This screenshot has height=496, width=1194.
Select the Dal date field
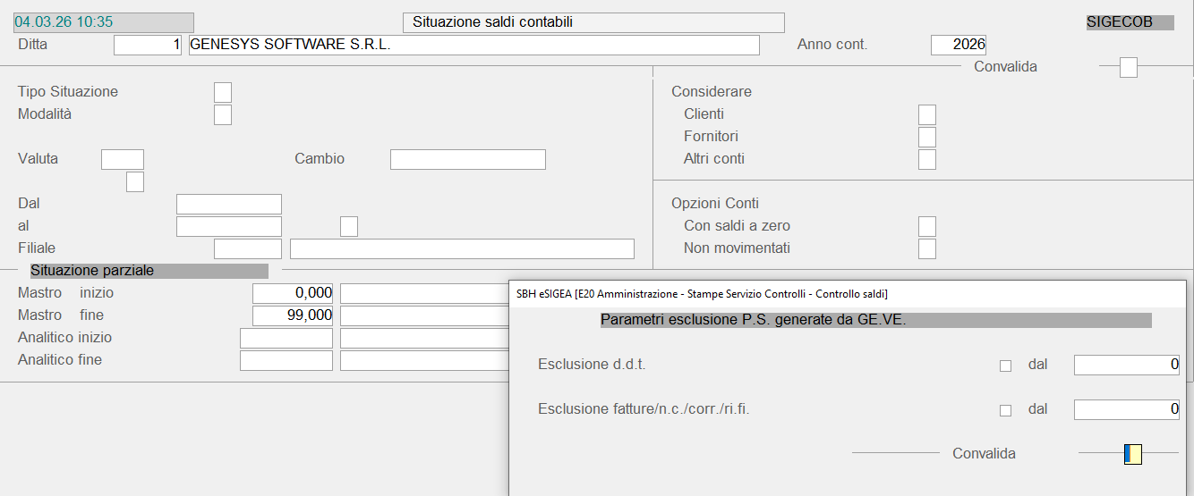coord(229,204)
